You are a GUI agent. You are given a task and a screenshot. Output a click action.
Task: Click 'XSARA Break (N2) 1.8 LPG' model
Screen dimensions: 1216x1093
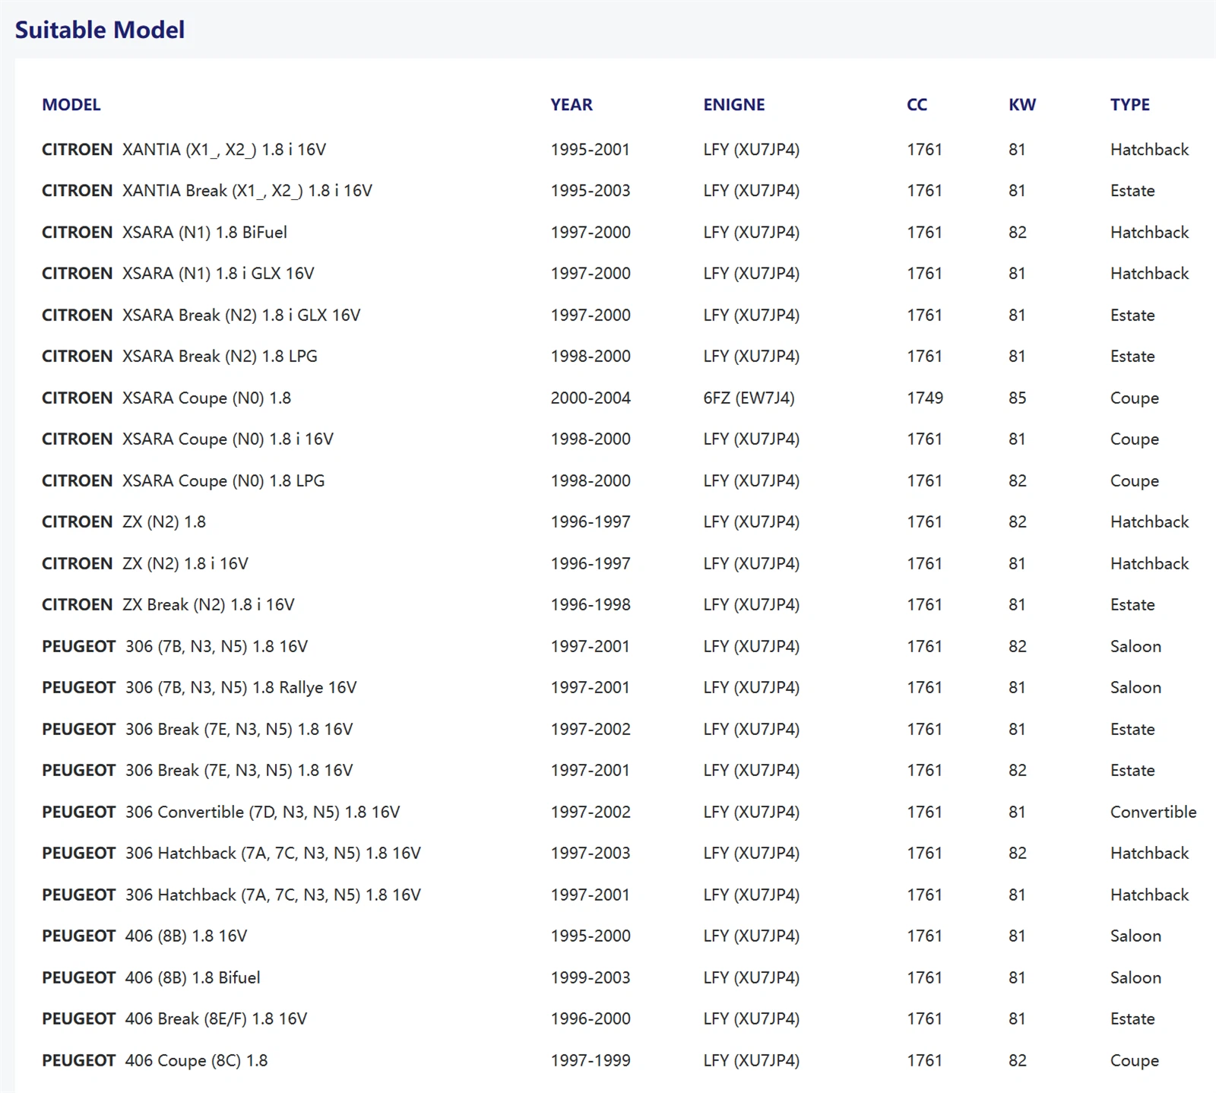[x=220, y=356]
